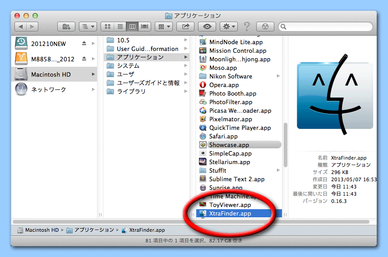
Task: Select SimpleCap.app
Action: click(240, 153)
